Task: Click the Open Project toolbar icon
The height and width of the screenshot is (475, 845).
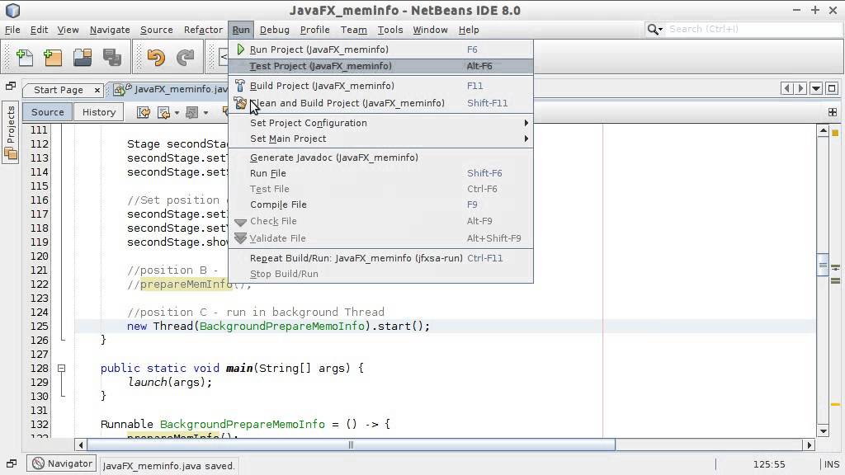Action: 83,57
